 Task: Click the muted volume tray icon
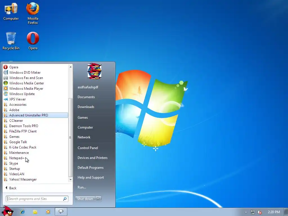tap(259, 212)
